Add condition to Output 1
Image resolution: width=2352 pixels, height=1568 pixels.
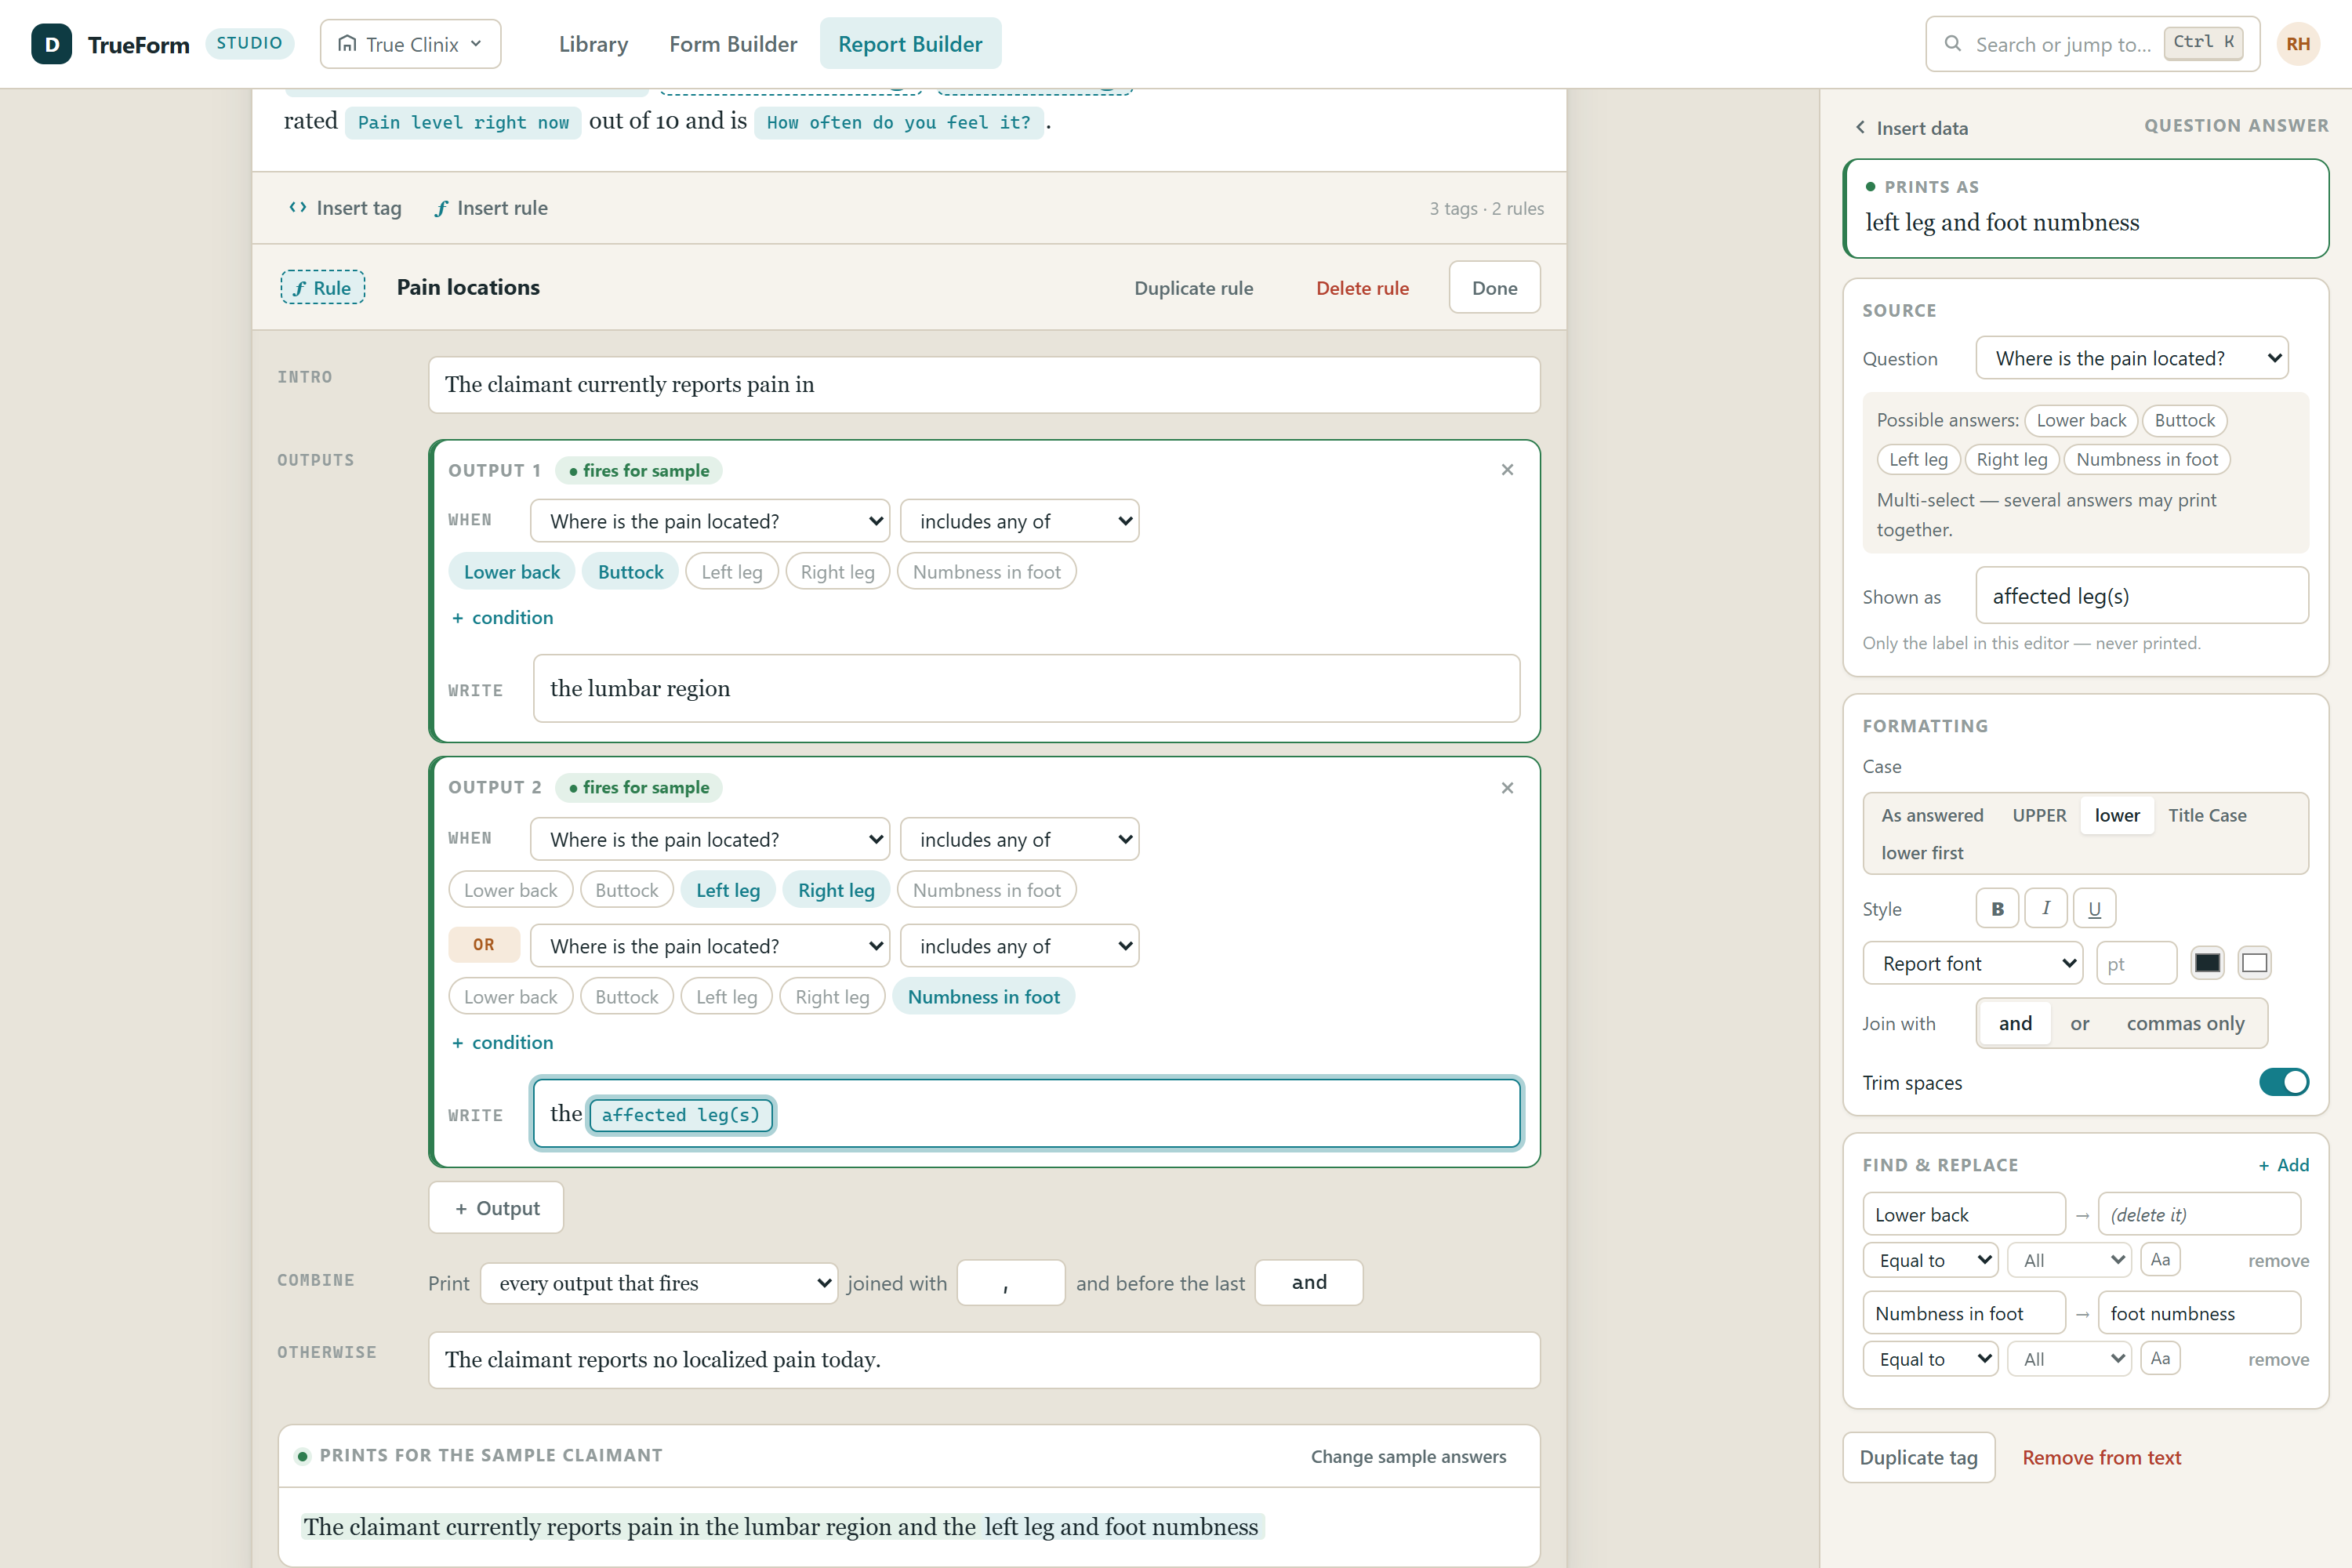(502, 617)
